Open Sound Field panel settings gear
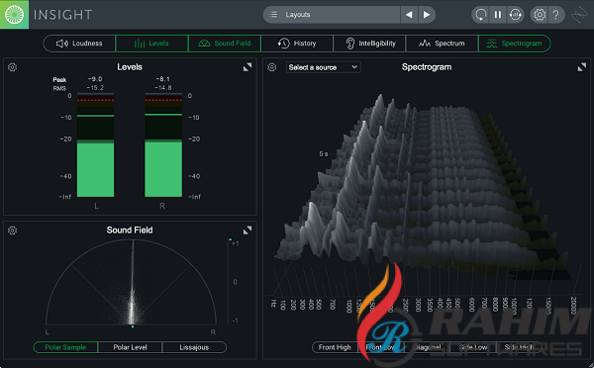The image size is (594, 368). tap(13, 230)
